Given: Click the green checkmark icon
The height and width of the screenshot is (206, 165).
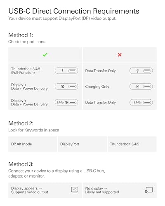Looking at the screenshot, I should 45,55.
